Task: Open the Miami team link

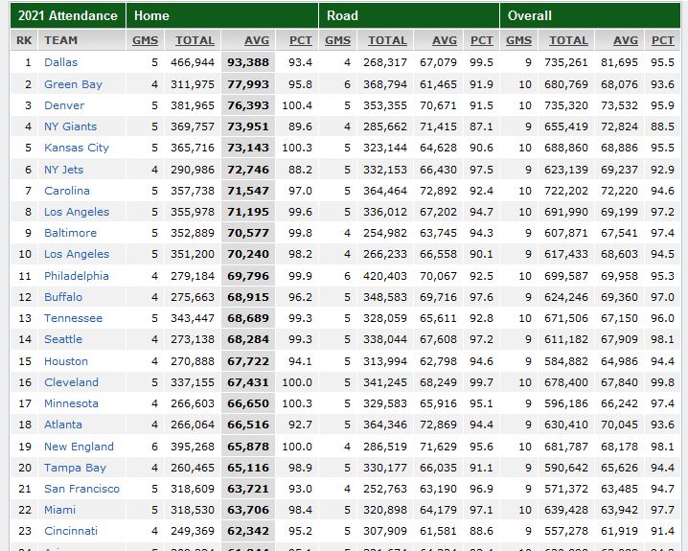Action: coord(59,510)
